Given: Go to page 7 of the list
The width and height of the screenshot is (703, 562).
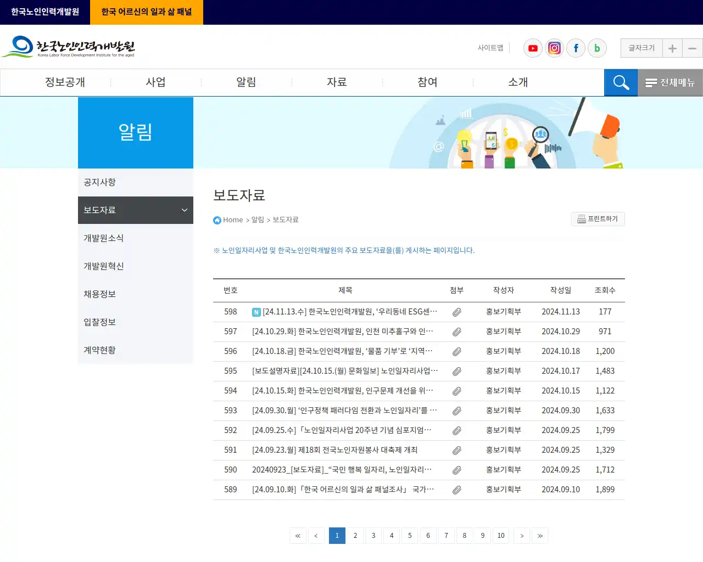Looking at the screenshot, I should (x=447, y=536).
